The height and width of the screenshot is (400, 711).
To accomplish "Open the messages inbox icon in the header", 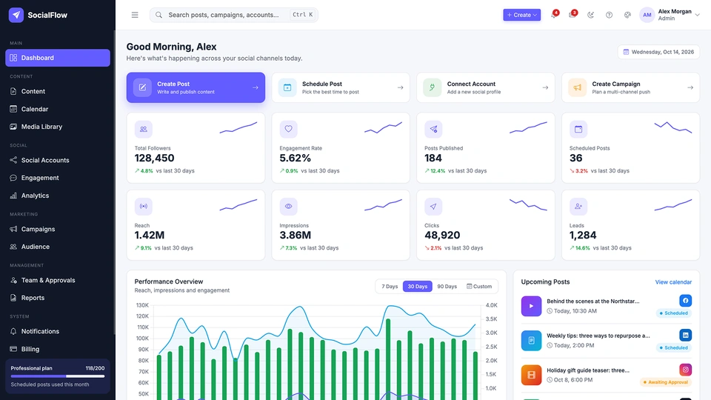I will [x=573, y=15].
